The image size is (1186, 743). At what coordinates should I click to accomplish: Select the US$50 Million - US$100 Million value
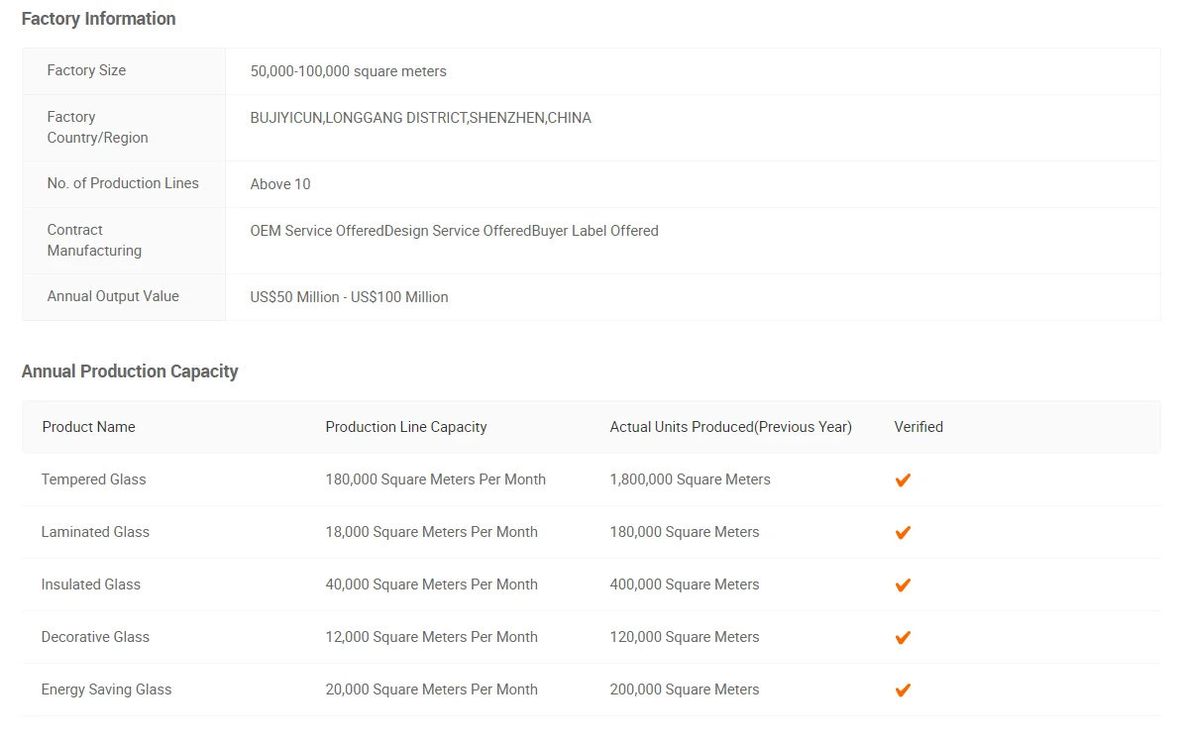point(350,297)
